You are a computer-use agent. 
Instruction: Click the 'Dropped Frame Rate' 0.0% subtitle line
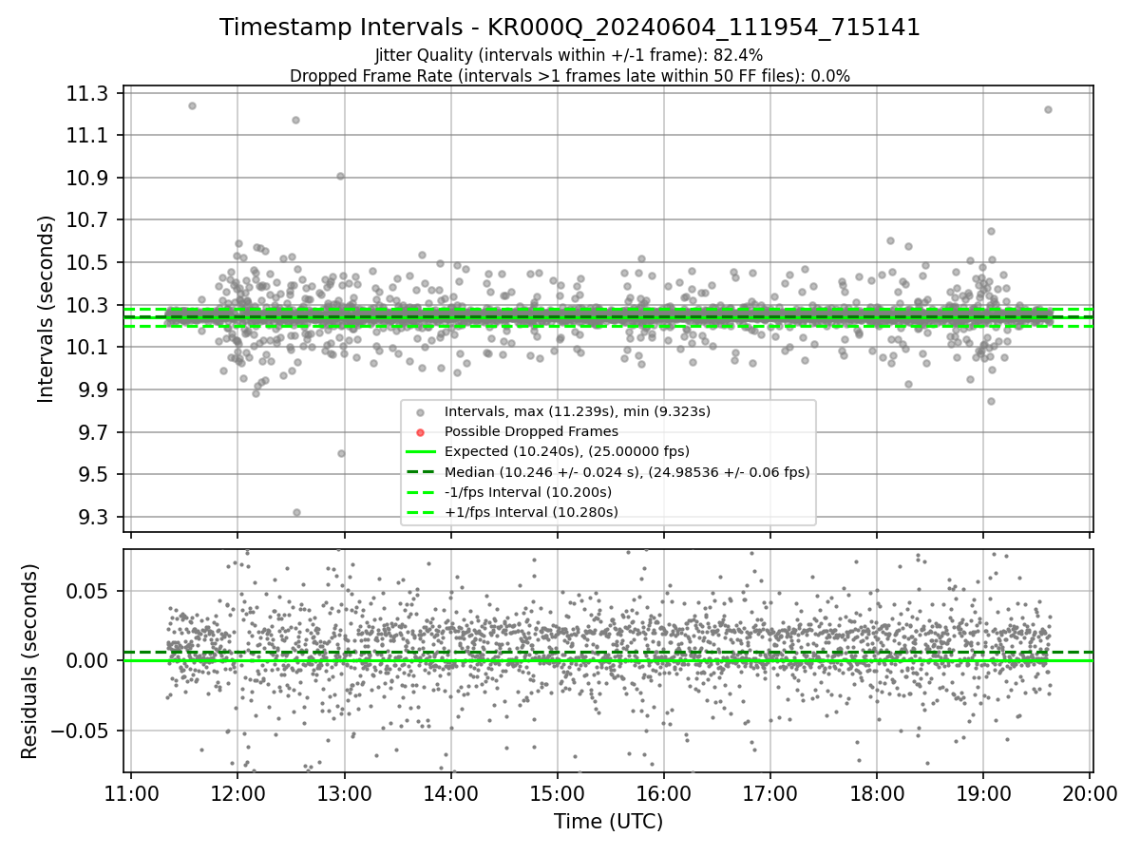click(x=570, y=76)
